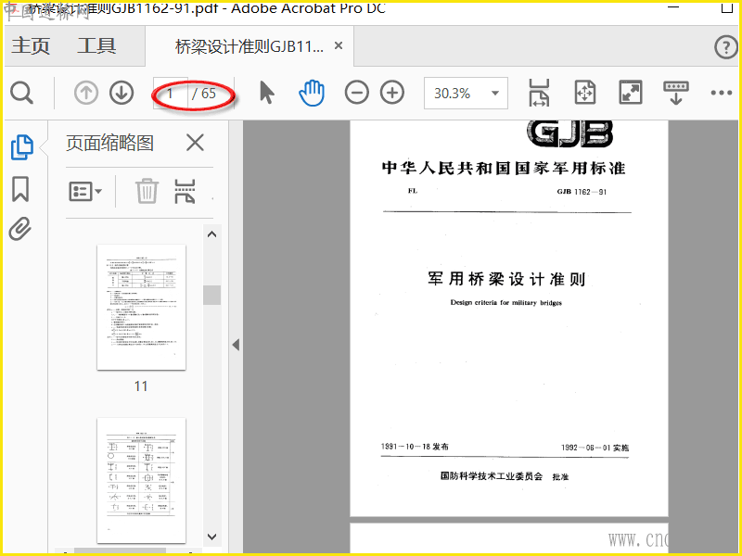Select the table page thumbnail below page 11
This screenshot has height=556, width=742.
point(142,480)
